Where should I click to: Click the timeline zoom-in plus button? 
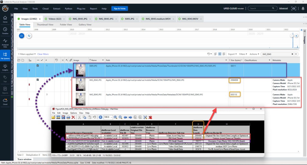coord(296,36)
